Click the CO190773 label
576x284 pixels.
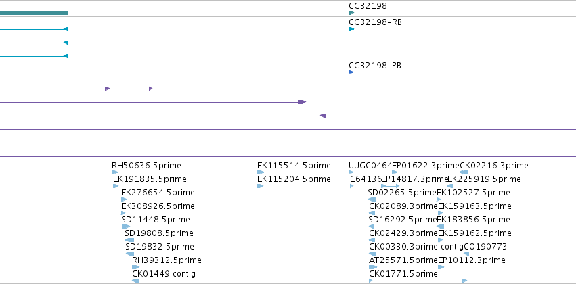(485, 247)
